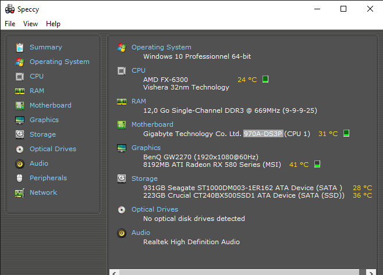Open Storage via its sidebar disk icon

coord(20,134)
